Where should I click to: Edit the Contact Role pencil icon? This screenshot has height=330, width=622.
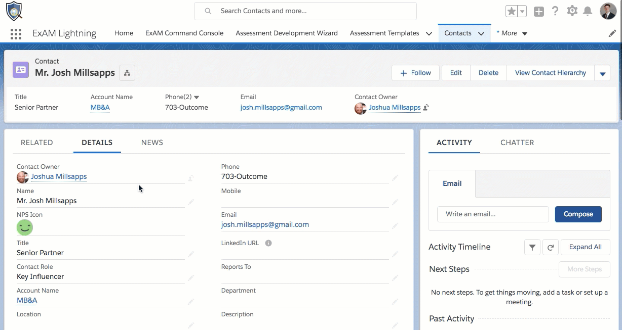191,278
